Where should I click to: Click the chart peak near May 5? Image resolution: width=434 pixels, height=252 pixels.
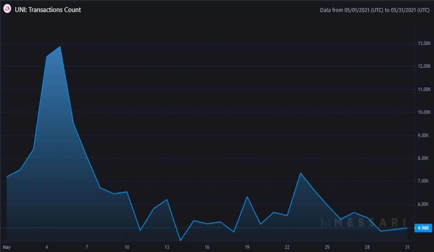click(60, 46)
